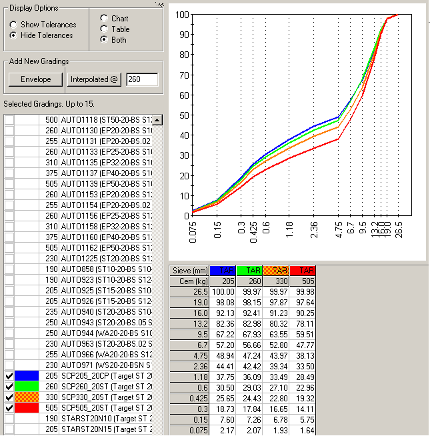
Task: Uncheck the SCP260_20ST grading
Action: point(9,386)
